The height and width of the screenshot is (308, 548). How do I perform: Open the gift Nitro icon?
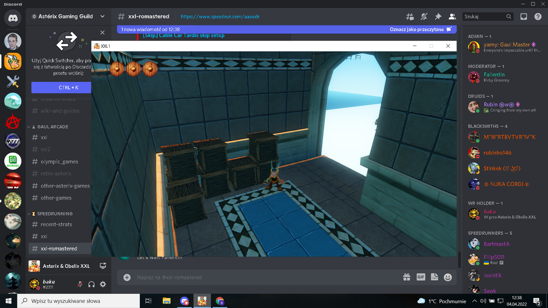coord(407,277)
